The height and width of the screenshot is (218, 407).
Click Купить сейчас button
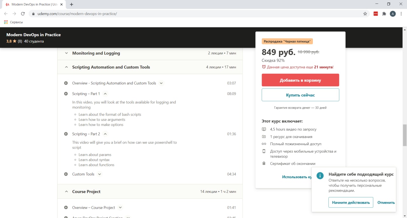click(300, 95)
